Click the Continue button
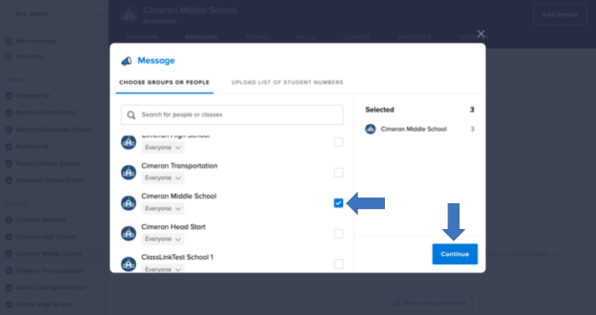 tap(455, 254)
